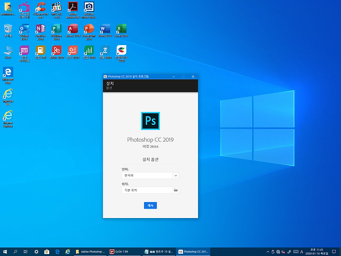Click the IME language indicator A
The height and width of the screenshot is (256, 341).
(302, 252)
